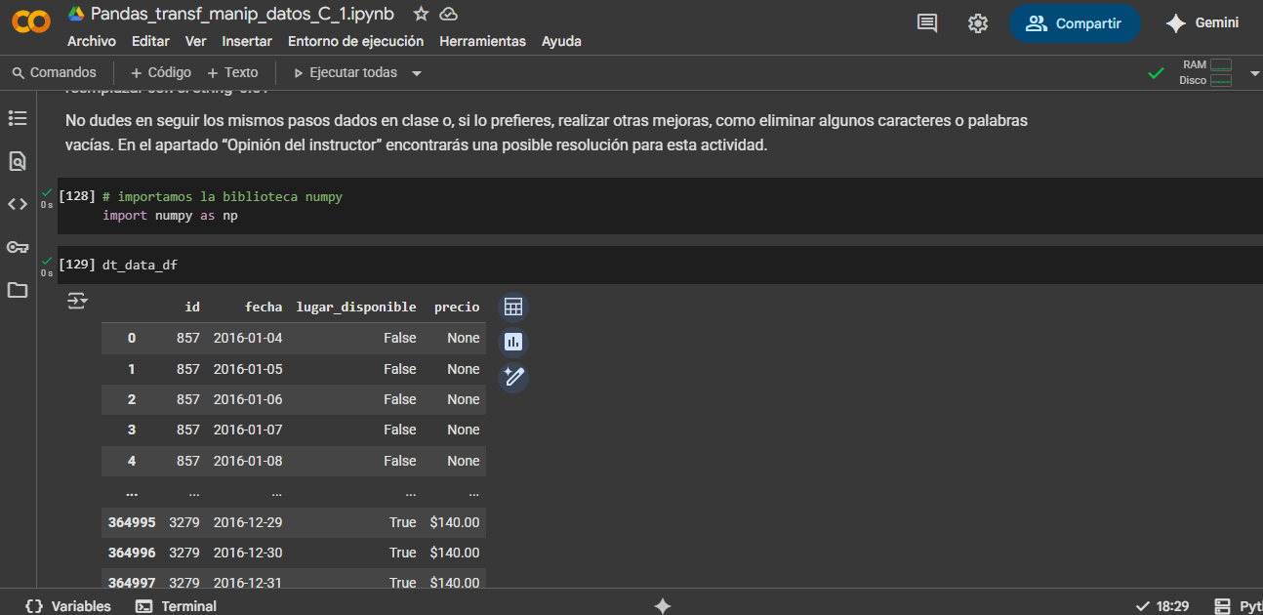Click the precio column header
1263x615 pixels.
(457, 307)
